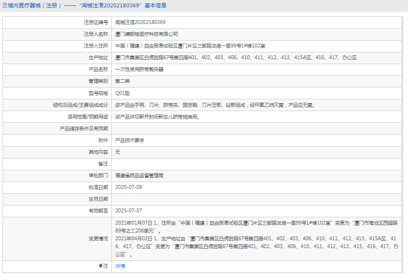Click the label 有效期至

coord(99,210)
